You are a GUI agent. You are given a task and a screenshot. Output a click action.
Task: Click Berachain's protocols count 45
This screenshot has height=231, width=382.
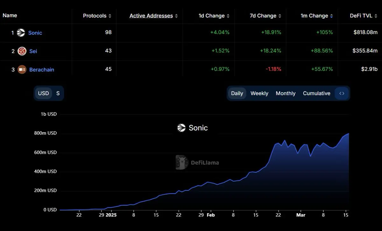click(108, 69)
